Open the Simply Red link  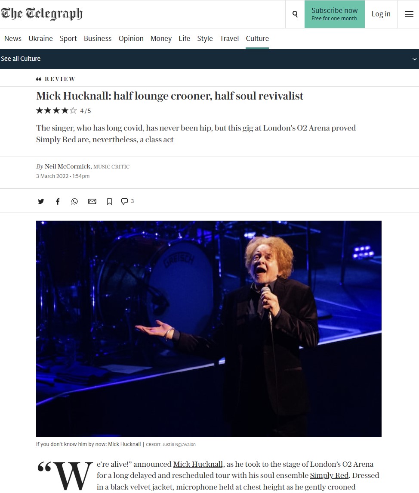tap(329, 475)
